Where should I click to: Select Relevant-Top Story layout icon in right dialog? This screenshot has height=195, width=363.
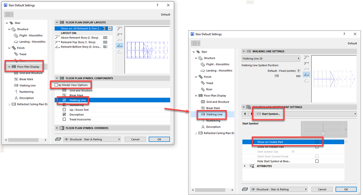coord(306,64)
